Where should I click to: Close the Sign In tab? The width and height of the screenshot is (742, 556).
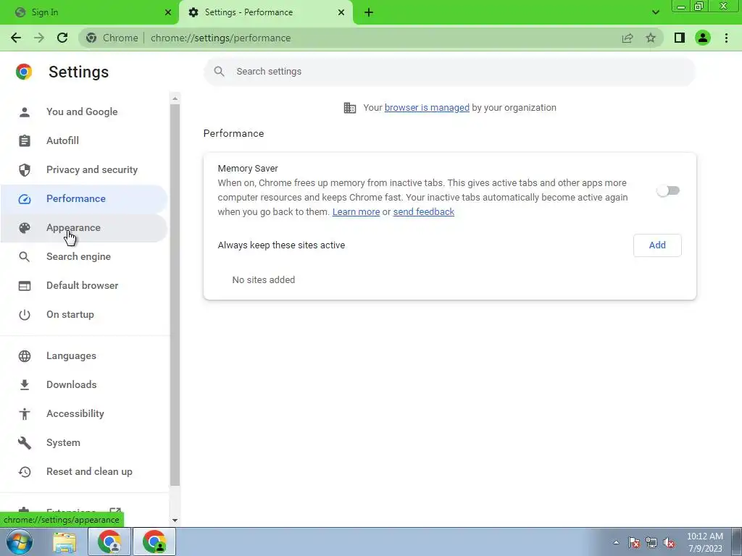point(168,12)
